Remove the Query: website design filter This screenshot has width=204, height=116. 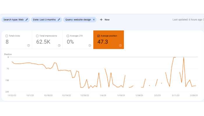click(x=94, y=20)
